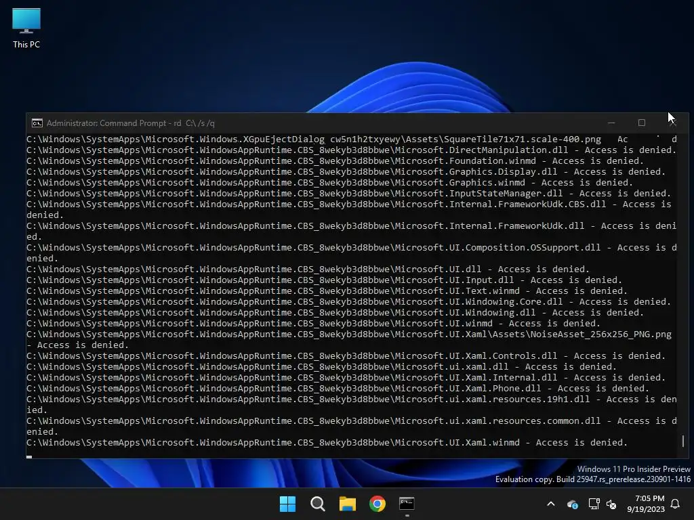
Task: Click the Microsoft.Foundation.winmd output line
Action: coord(335,161)
